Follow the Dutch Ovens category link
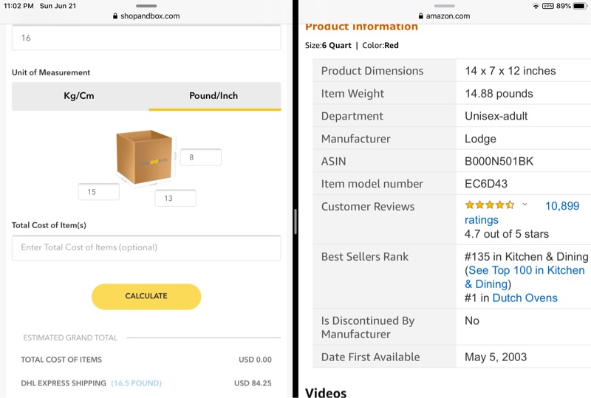This screenshot has height=398, width=591. (525, 298)
